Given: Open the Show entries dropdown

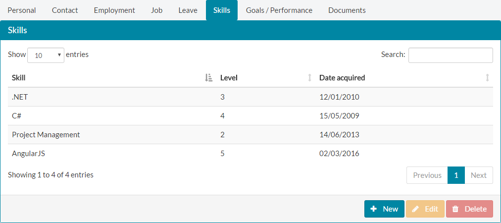Looking at the screenshot, I should (x=46, y=55).
